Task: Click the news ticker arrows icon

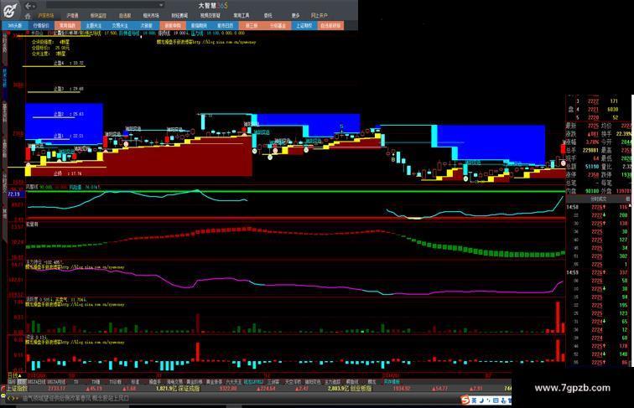Action: click(12, 398)
